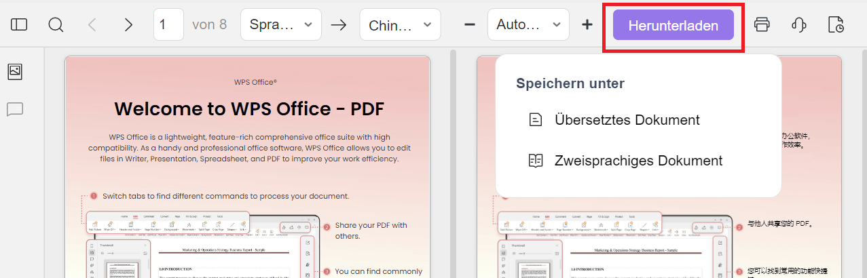Click the "Switch tabs to find different commands" text

(x=226, y=196)
